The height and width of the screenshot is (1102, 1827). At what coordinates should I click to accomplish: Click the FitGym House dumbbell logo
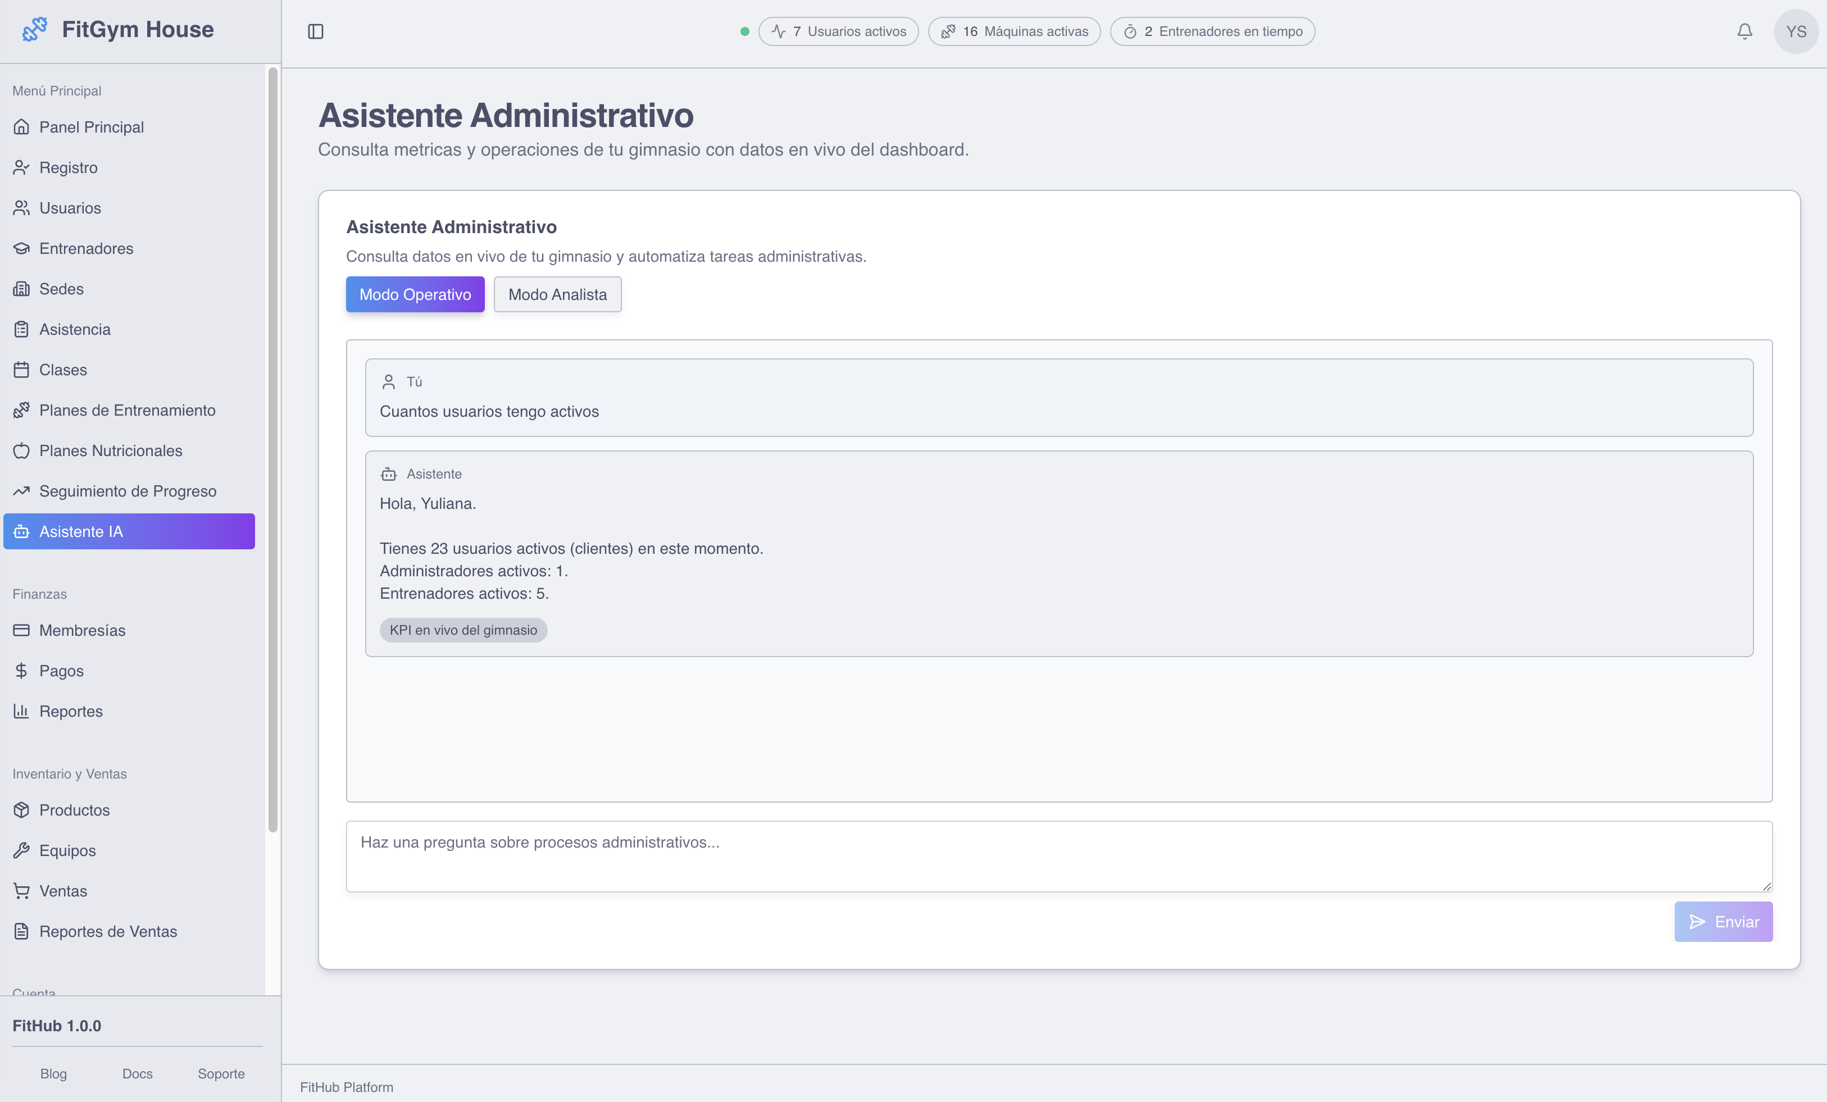pos(34,29)
